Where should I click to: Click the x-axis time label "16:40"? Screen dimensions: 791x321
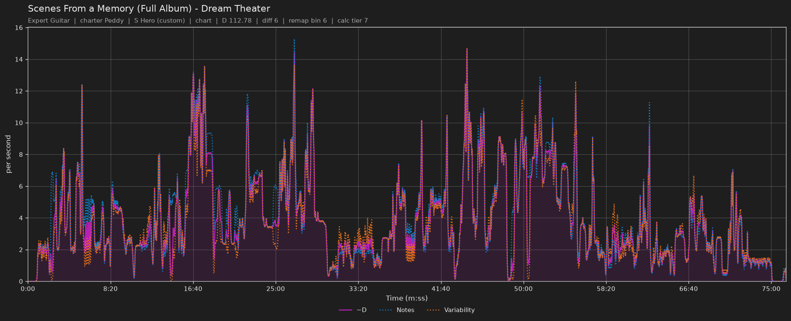[x=193, y=289]
